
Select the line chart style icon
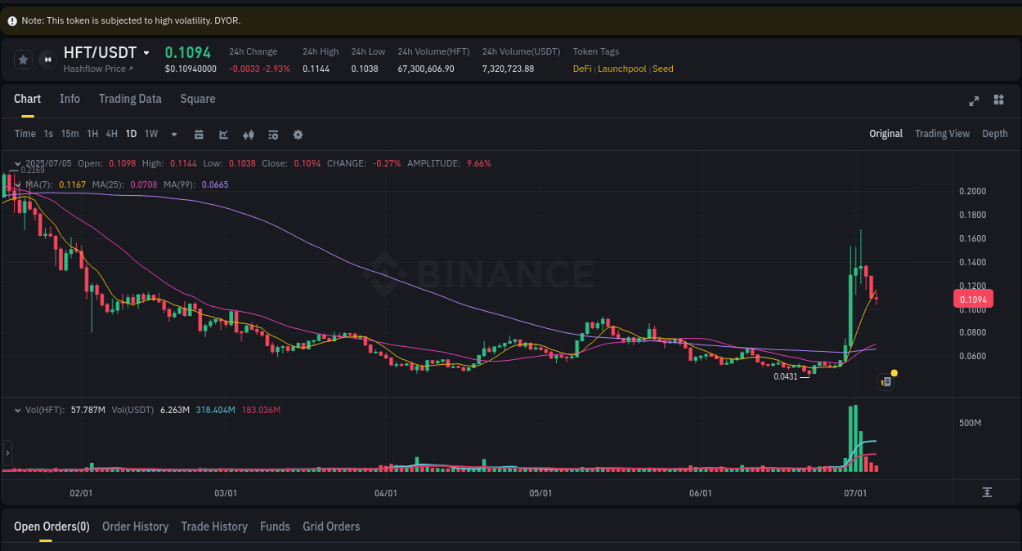pyautogui.click(x=222, y=134)
